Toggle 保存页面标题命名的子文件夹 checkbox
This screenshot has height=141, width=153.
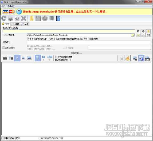(x=28, y=39)
